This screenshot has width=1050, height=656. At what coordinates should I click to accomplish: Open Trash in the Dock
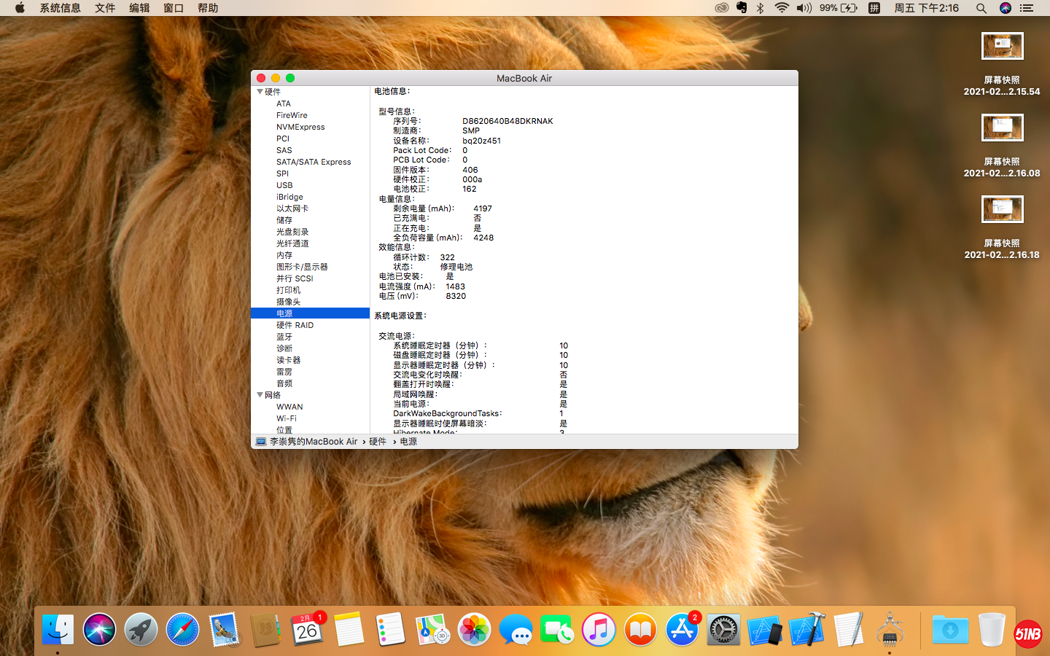pyautogui.click(x=992, y=630)
